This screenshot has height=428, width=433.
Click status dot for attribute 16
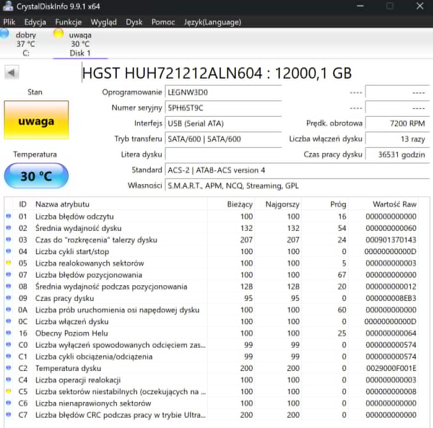click(8, 333)
